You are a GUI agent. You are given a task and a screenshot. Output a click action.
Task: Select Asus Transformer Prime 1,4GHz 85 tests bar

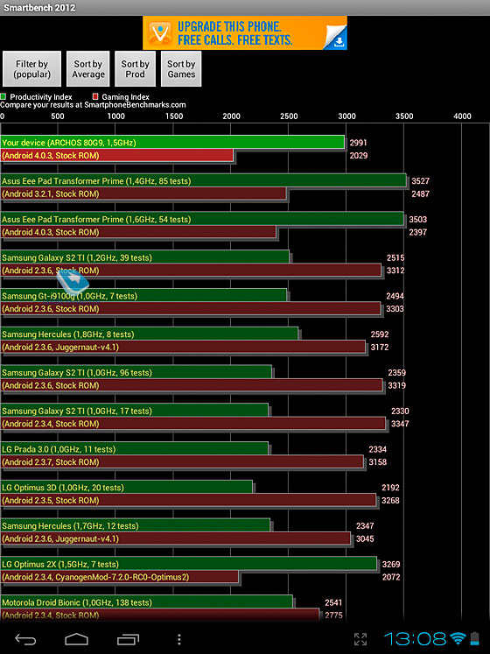203,181
